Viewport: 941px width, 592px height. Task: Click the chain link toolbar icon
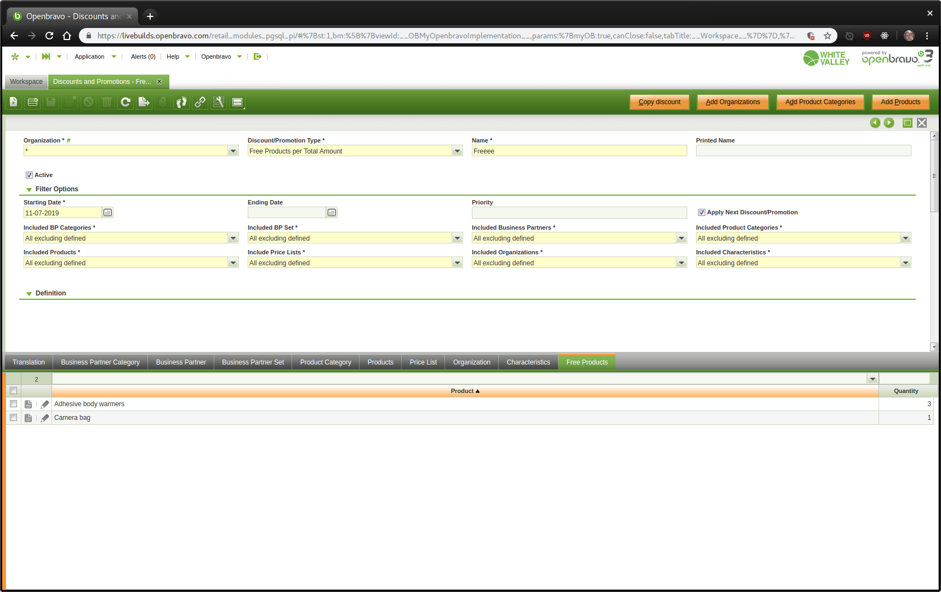tap(200, 102)
